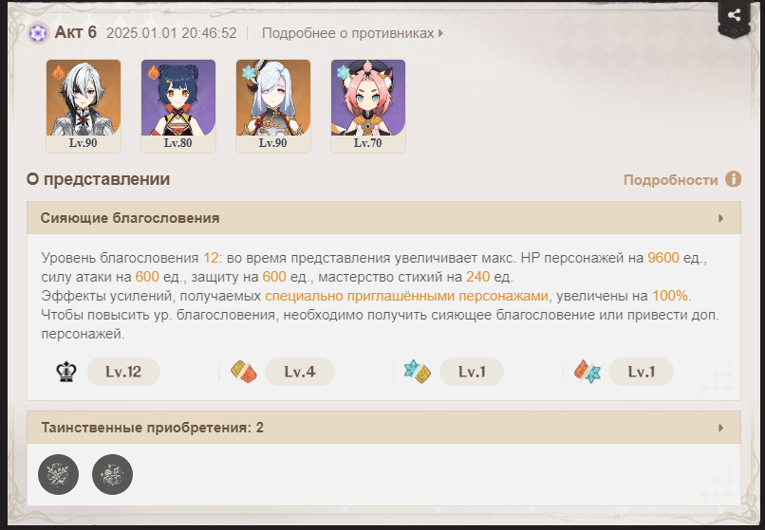Viewport: 765px width, 530px height.
Task: Click the Lv.4 blessing badge
Action: [300, 372]
